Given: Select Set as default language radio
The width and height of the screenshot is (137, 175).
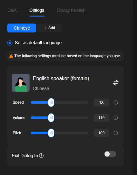Looking at the screenshot, I should tap(10, 43).
